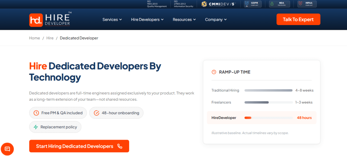Viewport: 347px width, 156px height.
Task: Click the RAMP-UP TIME heading
Action: [235, 72]
